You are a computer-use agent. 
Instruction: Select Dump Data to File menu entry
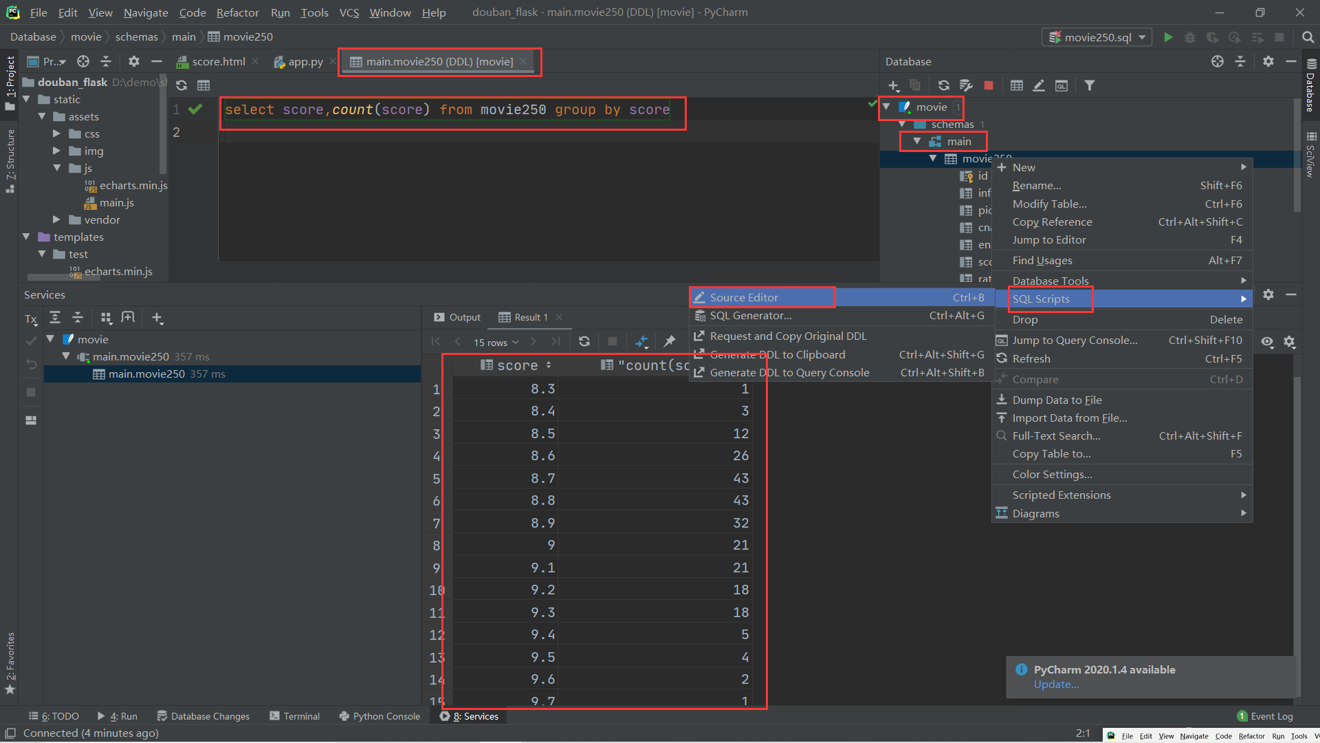point(1057,400)
